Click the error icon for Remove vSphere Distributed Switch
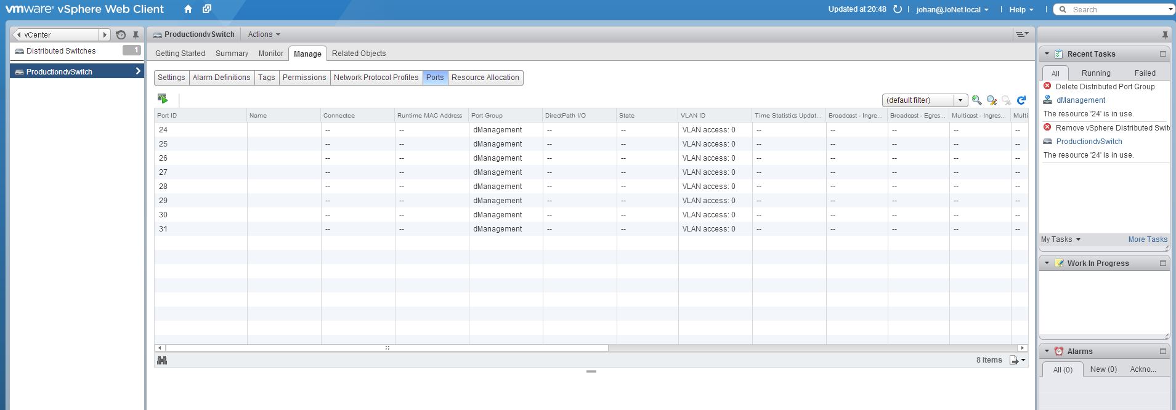Image resolution: width=1176 pixels, height=410 pixels. pos(1047,127)
